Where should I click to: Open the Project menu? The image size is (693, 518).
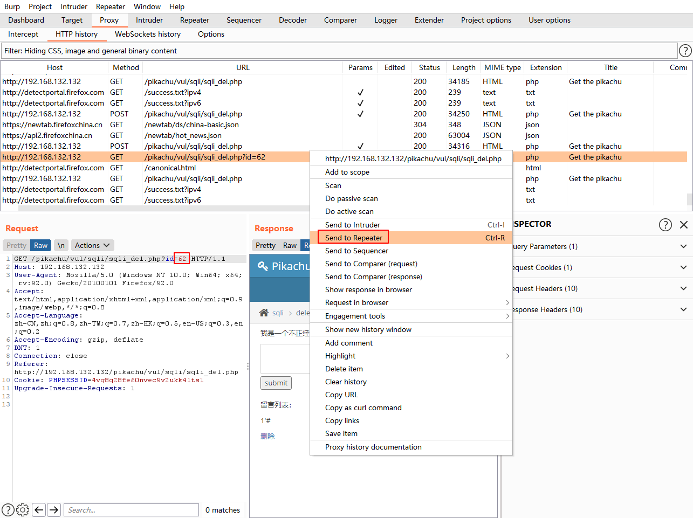pyautogui.click(x=40, y=6)
